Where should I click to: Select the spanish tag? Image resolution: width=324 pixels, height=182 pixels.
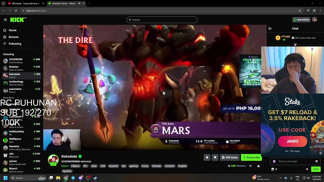[67, 171]
